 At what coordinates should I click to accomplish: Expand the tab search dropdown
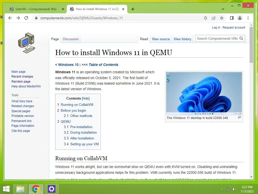tap(223, 9)
